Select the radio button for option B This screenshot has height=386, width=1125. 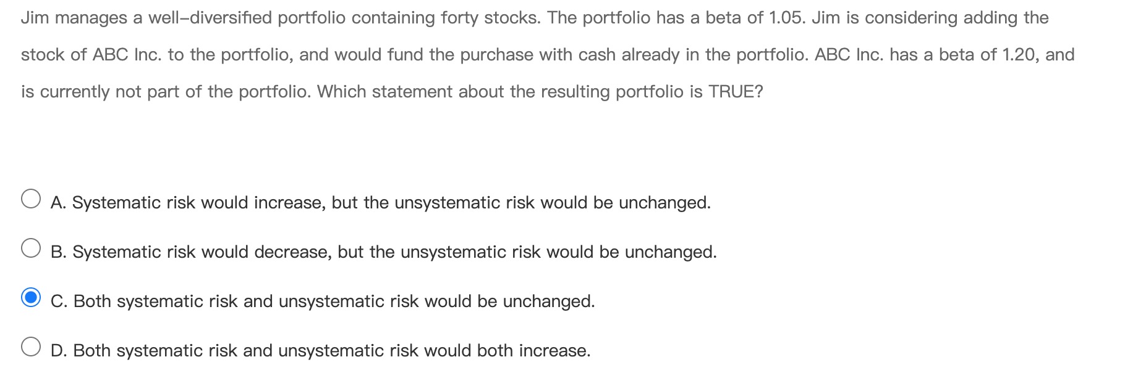(31, 248)
